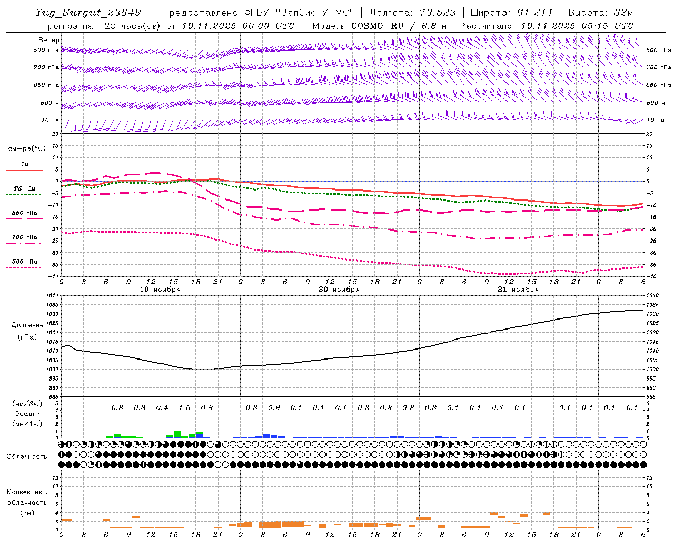Click the Модель COSMO-RU / 6.6км label

click(x=380, y=26)
